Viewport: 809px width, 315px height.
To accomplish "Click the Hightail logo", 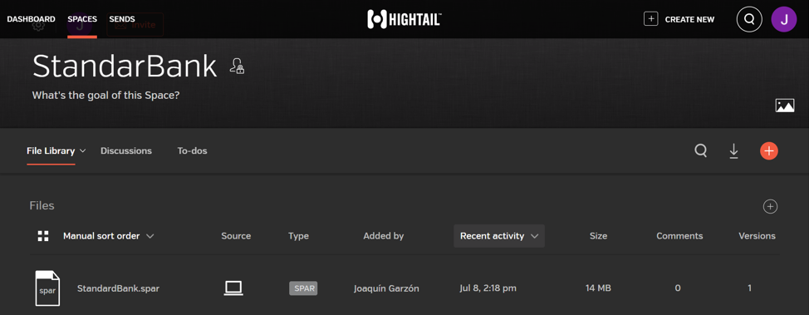I will [x=404, y=20].
